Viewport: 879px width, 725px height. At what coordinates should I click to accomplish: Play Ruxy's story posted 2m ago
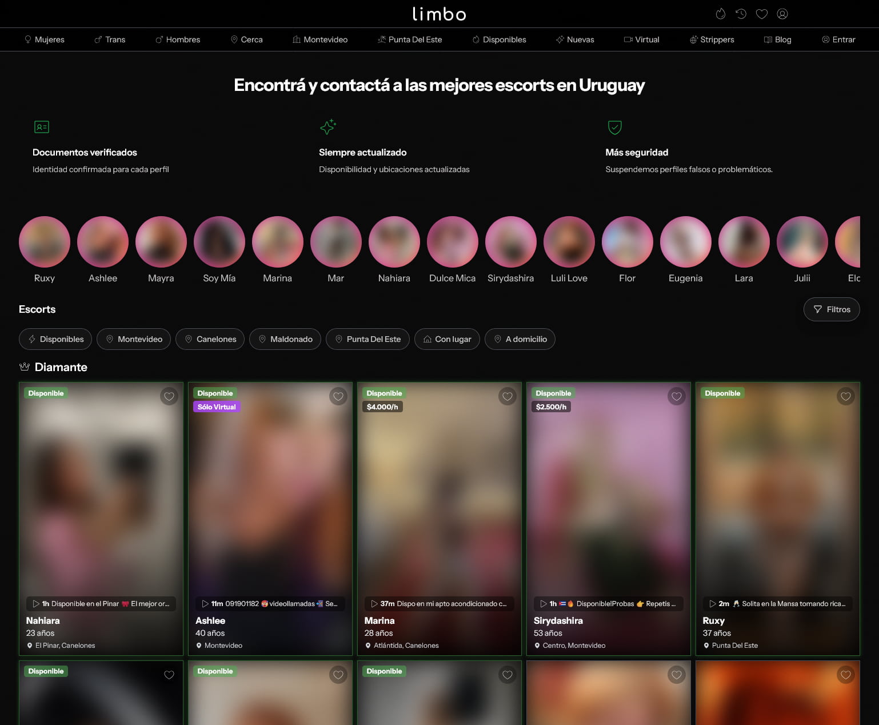pos(778,604)
